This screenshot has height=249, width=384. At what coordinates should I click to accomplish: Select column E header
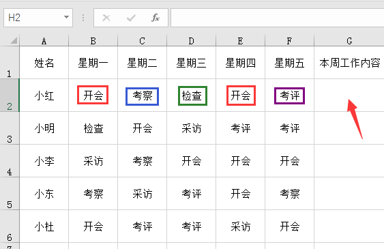tap(241, 41)
